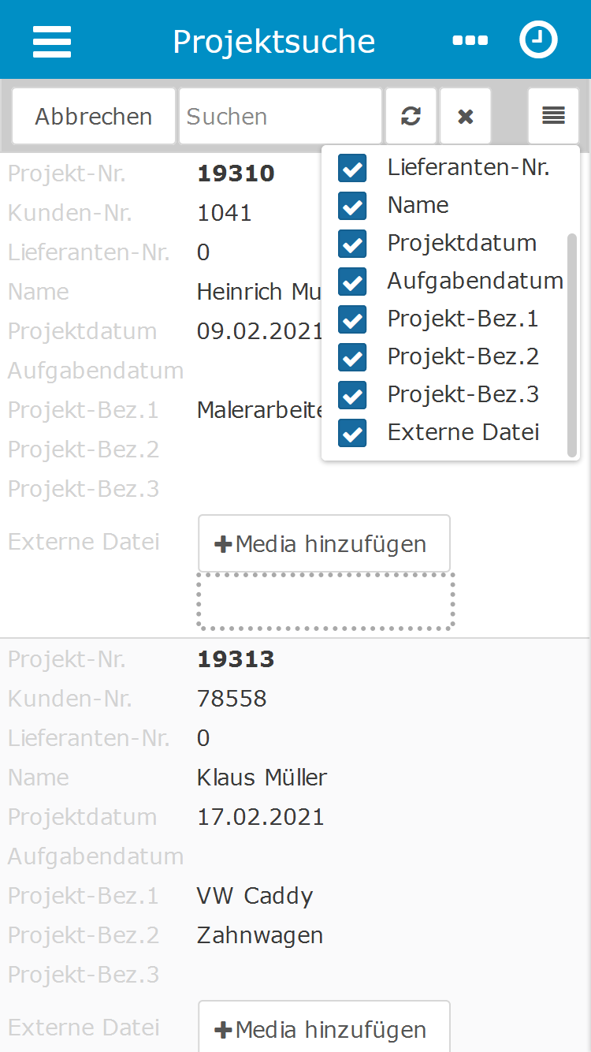Screen dimensions: 591x1052
Task: Click the Abbrechen button
Action: click(x=94, y=117)
